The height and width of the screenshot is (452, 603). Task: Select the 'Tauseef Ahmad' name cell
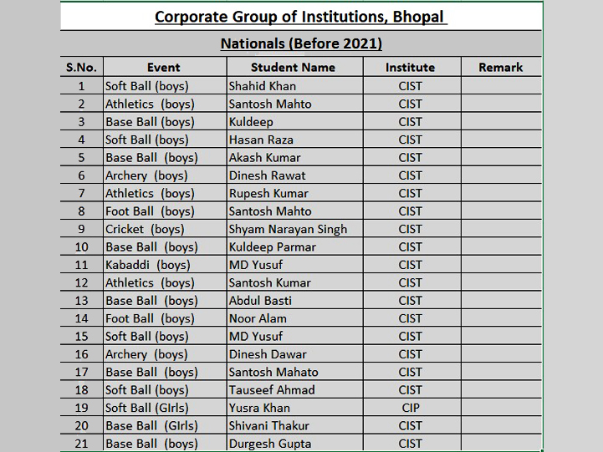pos(295,390)
